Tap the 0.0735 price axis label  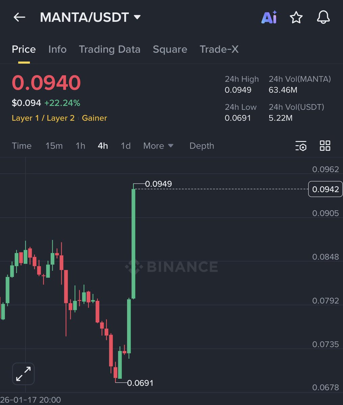point(325,344)
